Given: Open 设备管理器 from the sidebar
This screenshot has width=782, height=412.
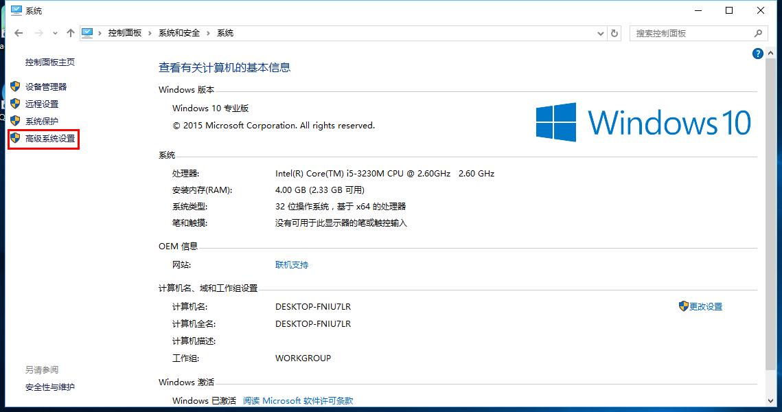Looking at the screenshot, I should pos(46,87).
